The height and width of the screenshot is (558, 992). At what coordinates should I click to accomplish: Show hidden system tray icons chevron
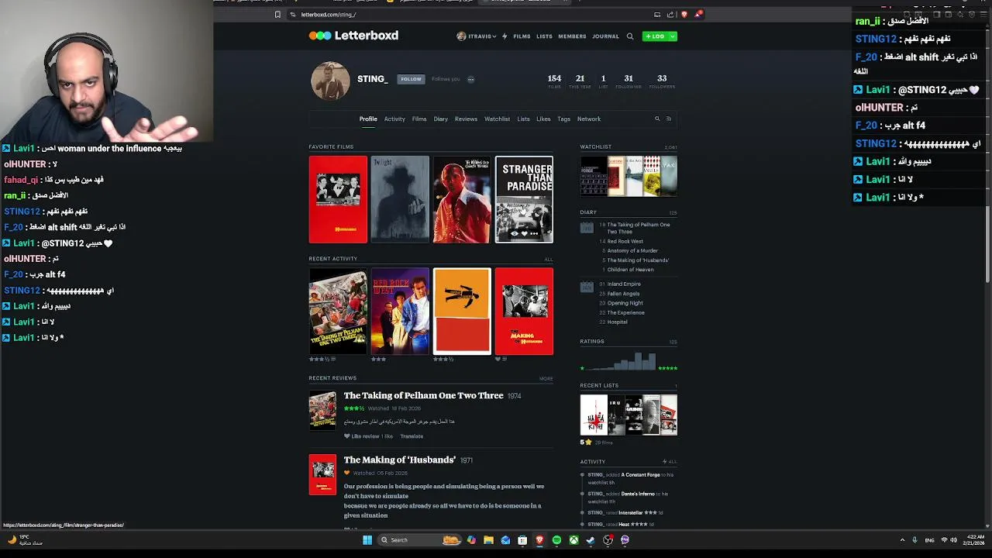[x=902, y=540]
